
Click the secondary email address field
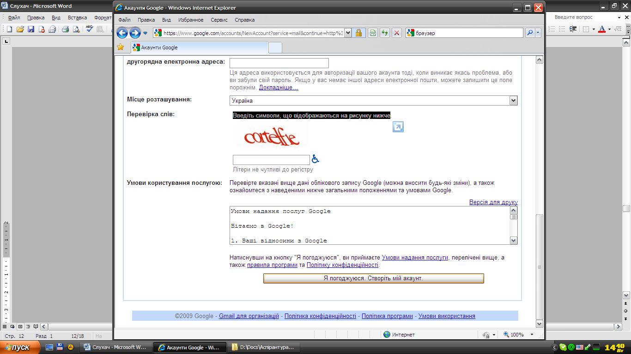click(279, 63)
